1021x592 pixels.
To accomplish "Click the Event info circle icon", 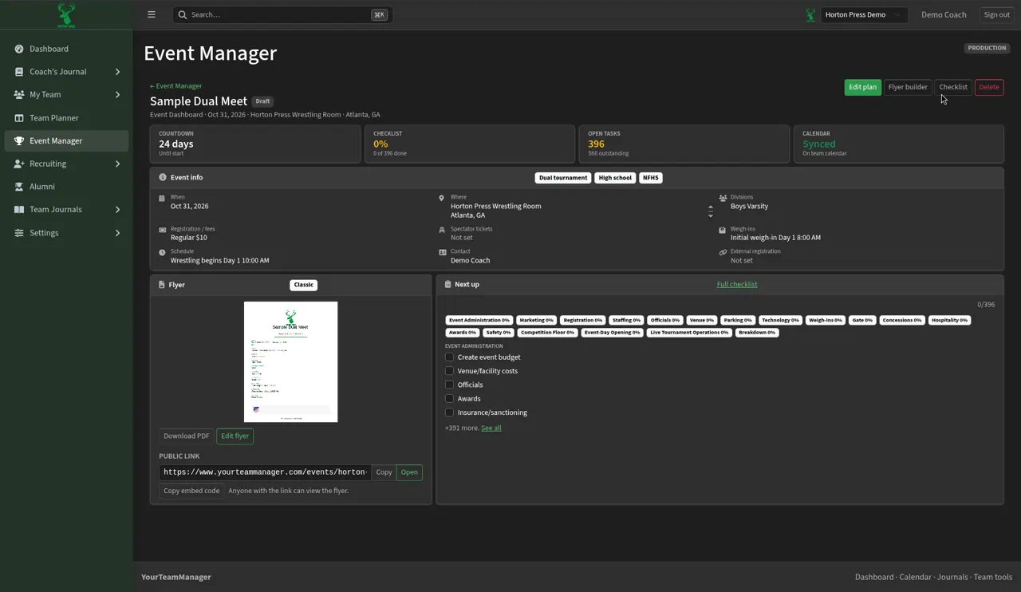I will [163, 177].
